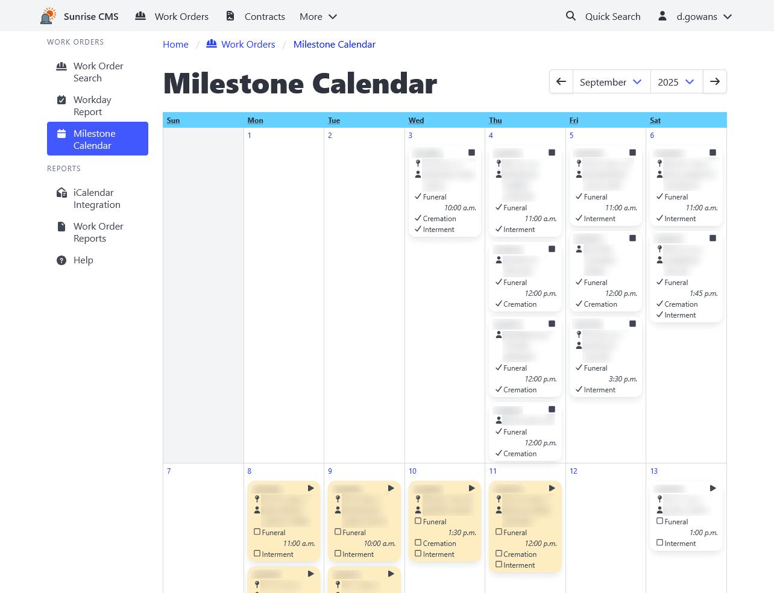This screenshot has width=774, height=593.
Task: Click the Contracts document icon in navbar
Action: coord(230,16)
